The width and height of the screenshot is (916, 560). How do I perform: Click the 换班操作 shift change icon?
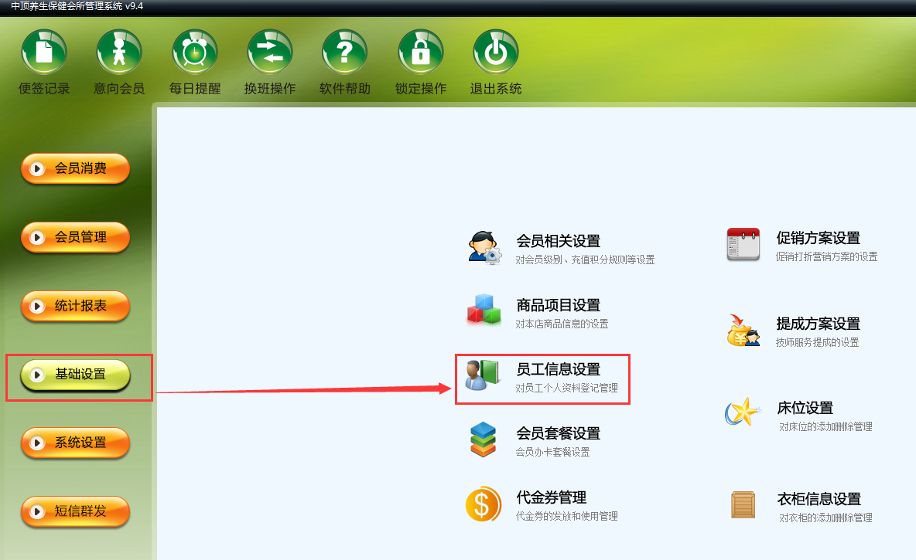point(270,52)
